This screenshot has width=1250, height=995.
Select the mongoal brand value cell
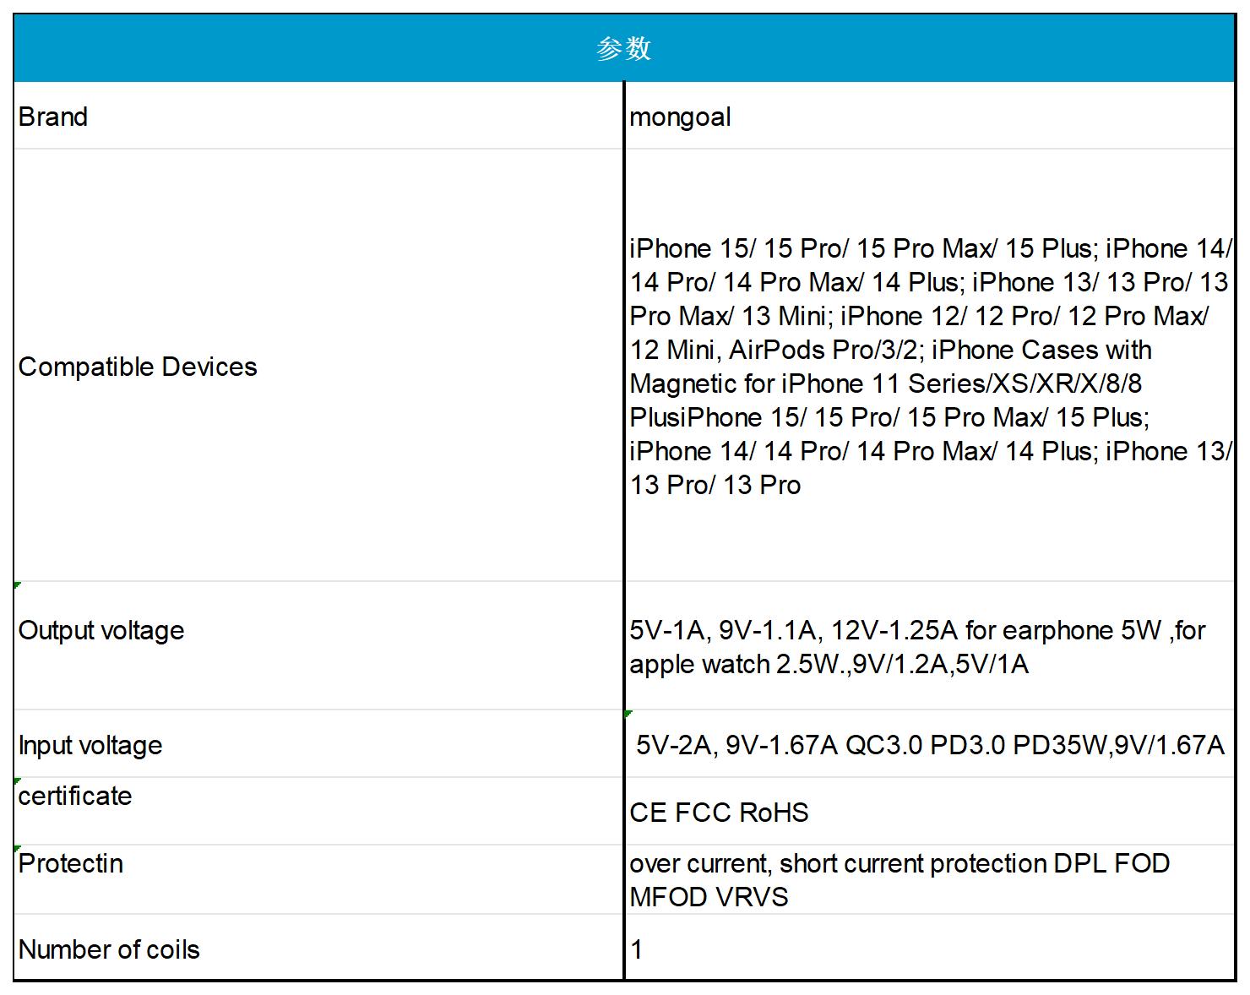[x=930, y=116]
